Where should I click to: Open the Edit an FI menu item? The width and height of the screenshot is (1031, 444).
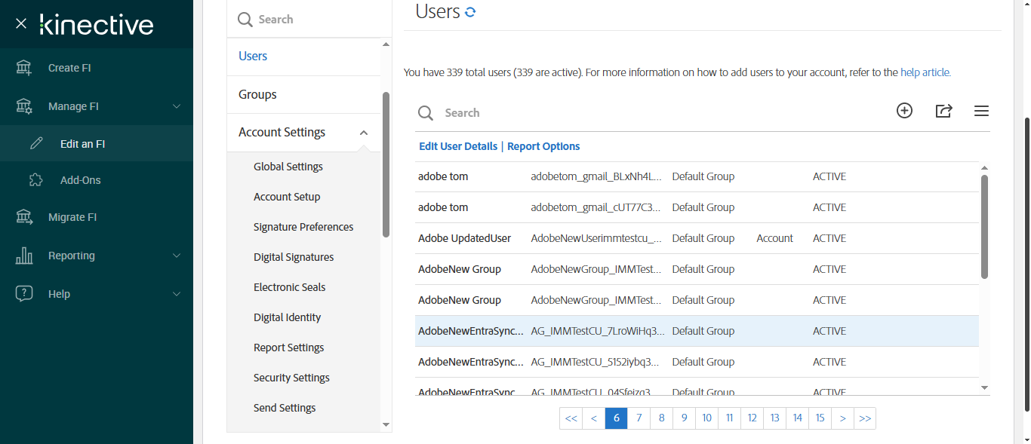pos(82,144)
